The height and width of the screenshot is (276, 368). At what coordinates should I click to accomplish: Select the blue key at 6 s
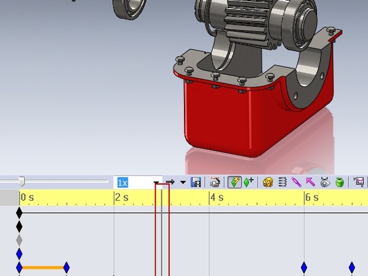tap(304, 267)
